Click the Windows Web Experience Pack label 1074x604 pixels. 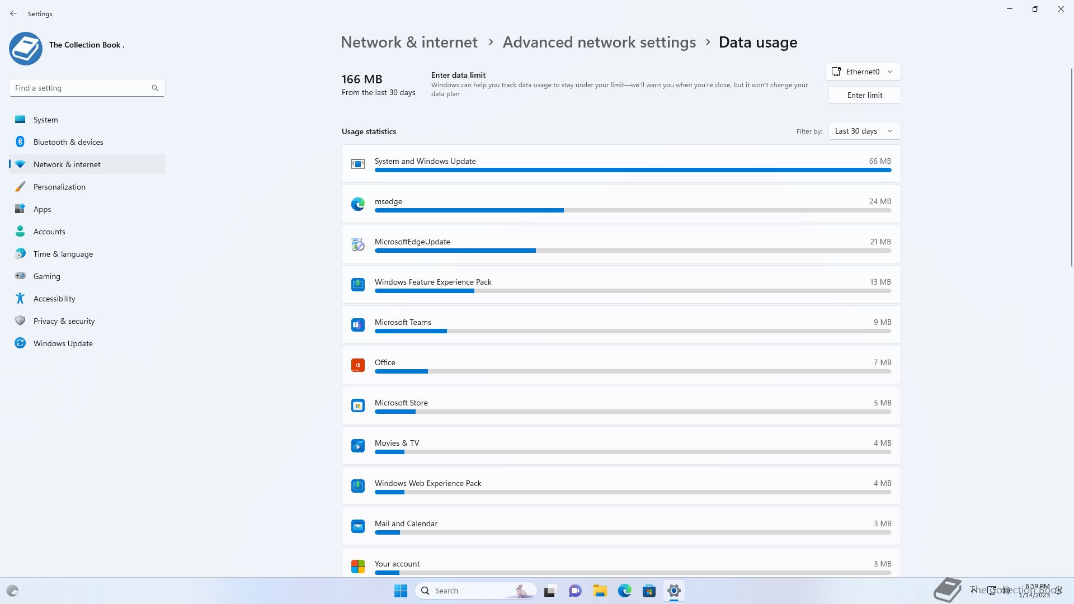pos(428,483)
